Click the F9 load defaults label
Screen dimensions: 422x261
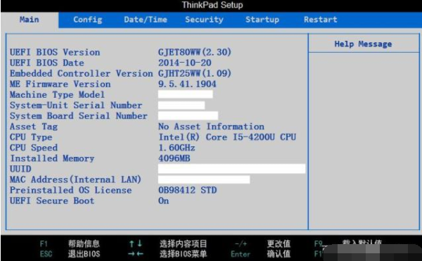(318, 244)
